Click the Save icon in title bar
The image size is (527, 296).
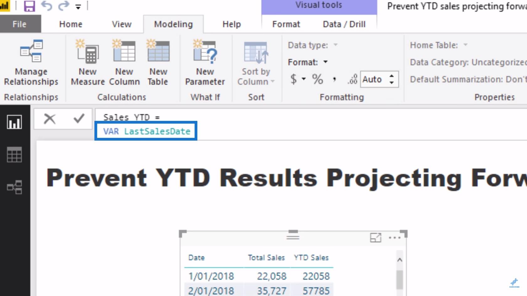[29, 6]
